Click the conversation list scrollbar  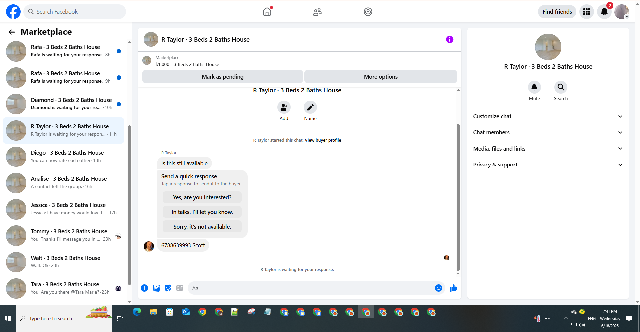click(129, 205)
